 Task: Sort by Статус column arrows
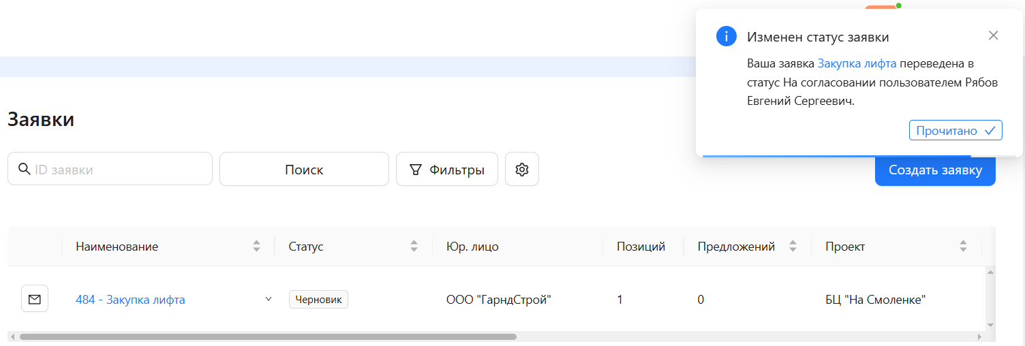click(x=414, y=247)
